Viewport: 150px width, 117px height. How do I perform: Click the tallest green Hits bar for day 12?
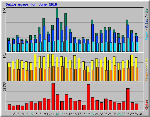[57, 13]
